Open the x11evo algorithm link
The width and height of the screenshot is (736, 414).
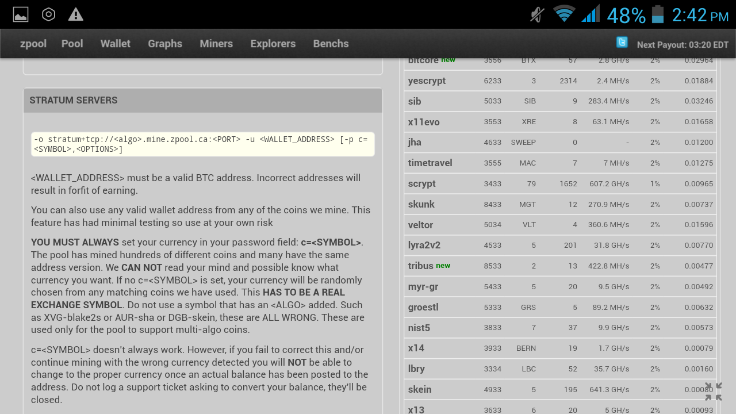[424, 122]
